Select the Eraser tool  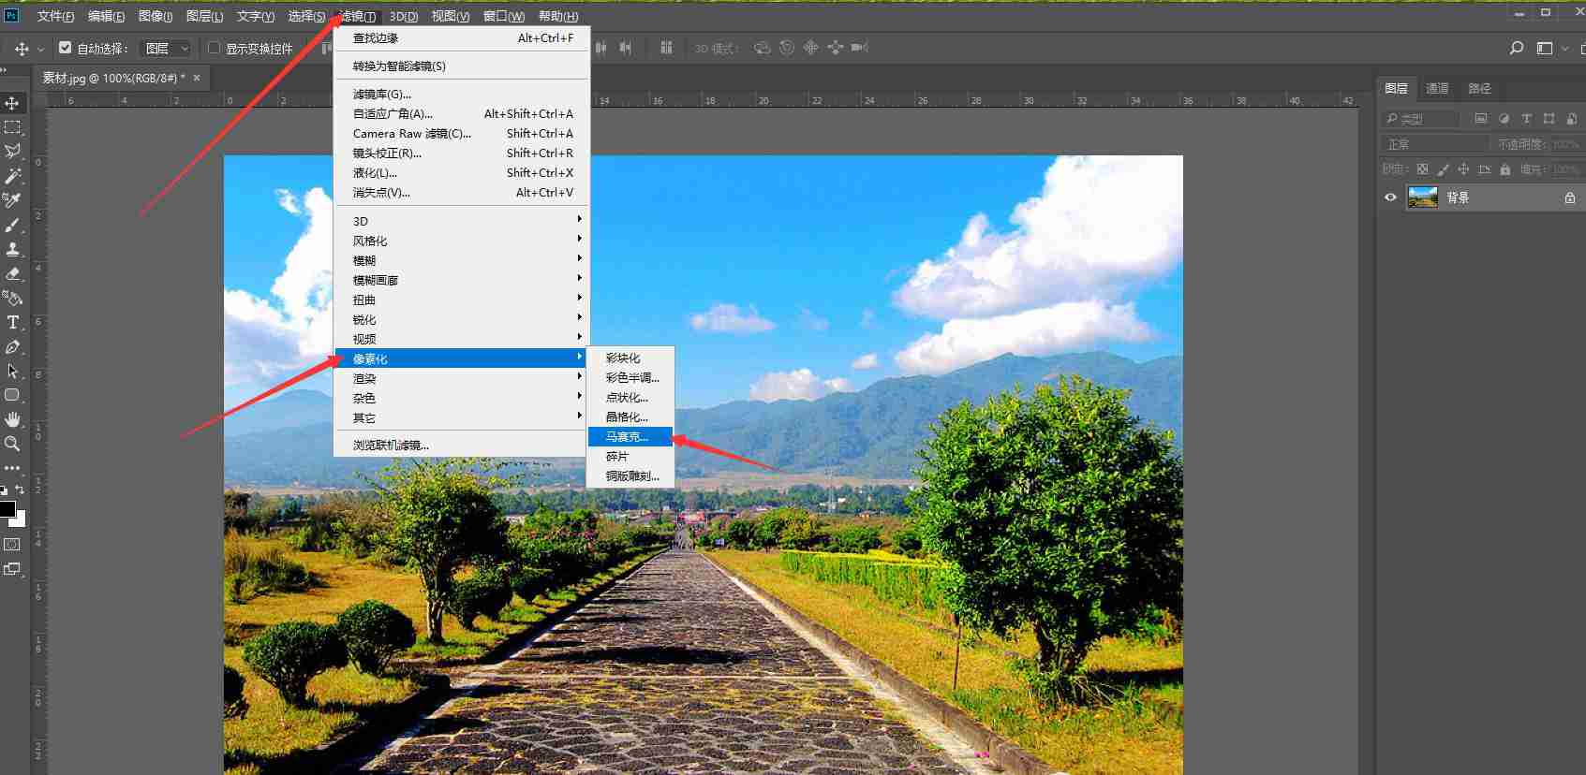[13, 273]
